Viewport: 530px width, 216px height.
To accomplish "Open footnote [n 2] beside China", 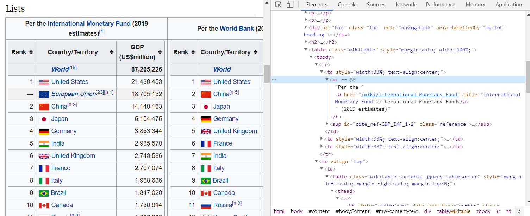I will [x=72, y=105].
